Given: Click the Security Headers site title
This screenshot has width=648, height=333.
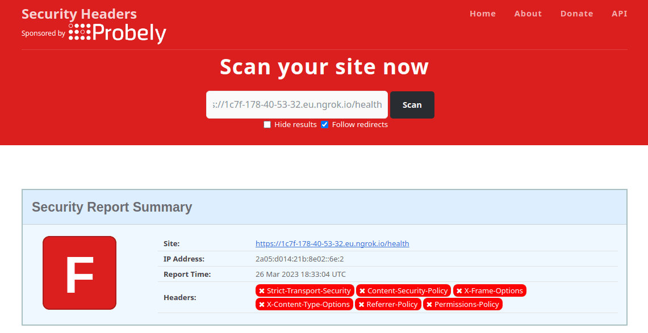Looking at the screenshot, I should (79, 14).
